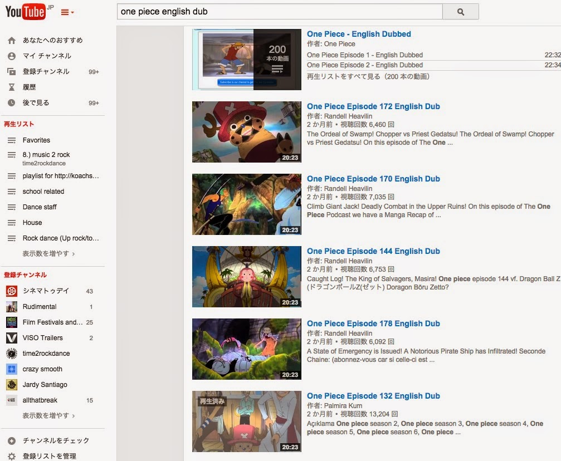Open 登録リストを管理 at sidebar bottom

[x=50, y=457]
